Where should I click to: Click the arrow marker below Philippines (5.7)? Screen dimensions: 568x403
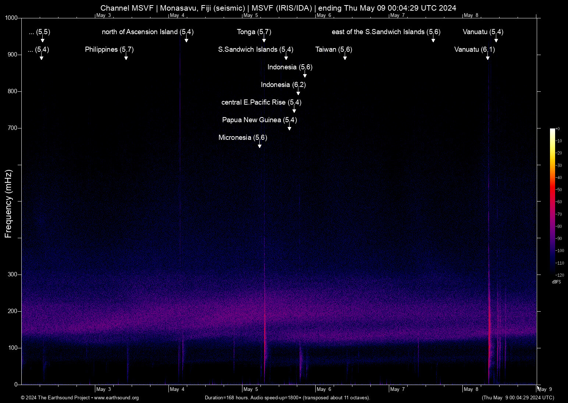pyautogui.click(x=126, y=57)
